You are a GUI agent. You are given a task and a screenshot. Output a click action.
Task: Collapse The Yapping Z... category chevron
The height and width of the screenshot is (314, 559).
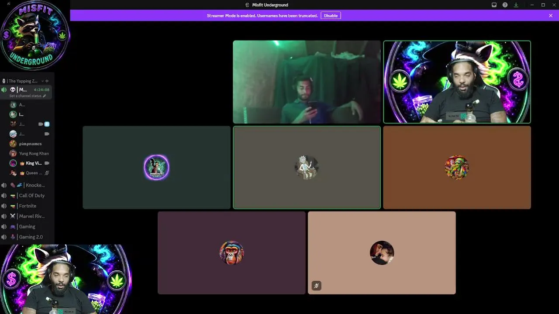[42, 81]
